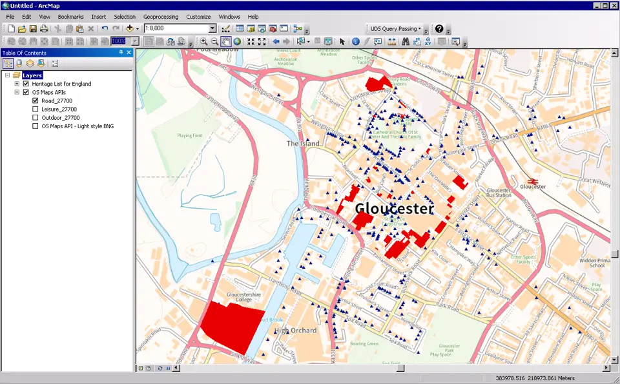The width and height of the screenshot is (620, 384).
Task: Select the Layers data frame item
Action: pyautogui.click(x=32, y=75)
